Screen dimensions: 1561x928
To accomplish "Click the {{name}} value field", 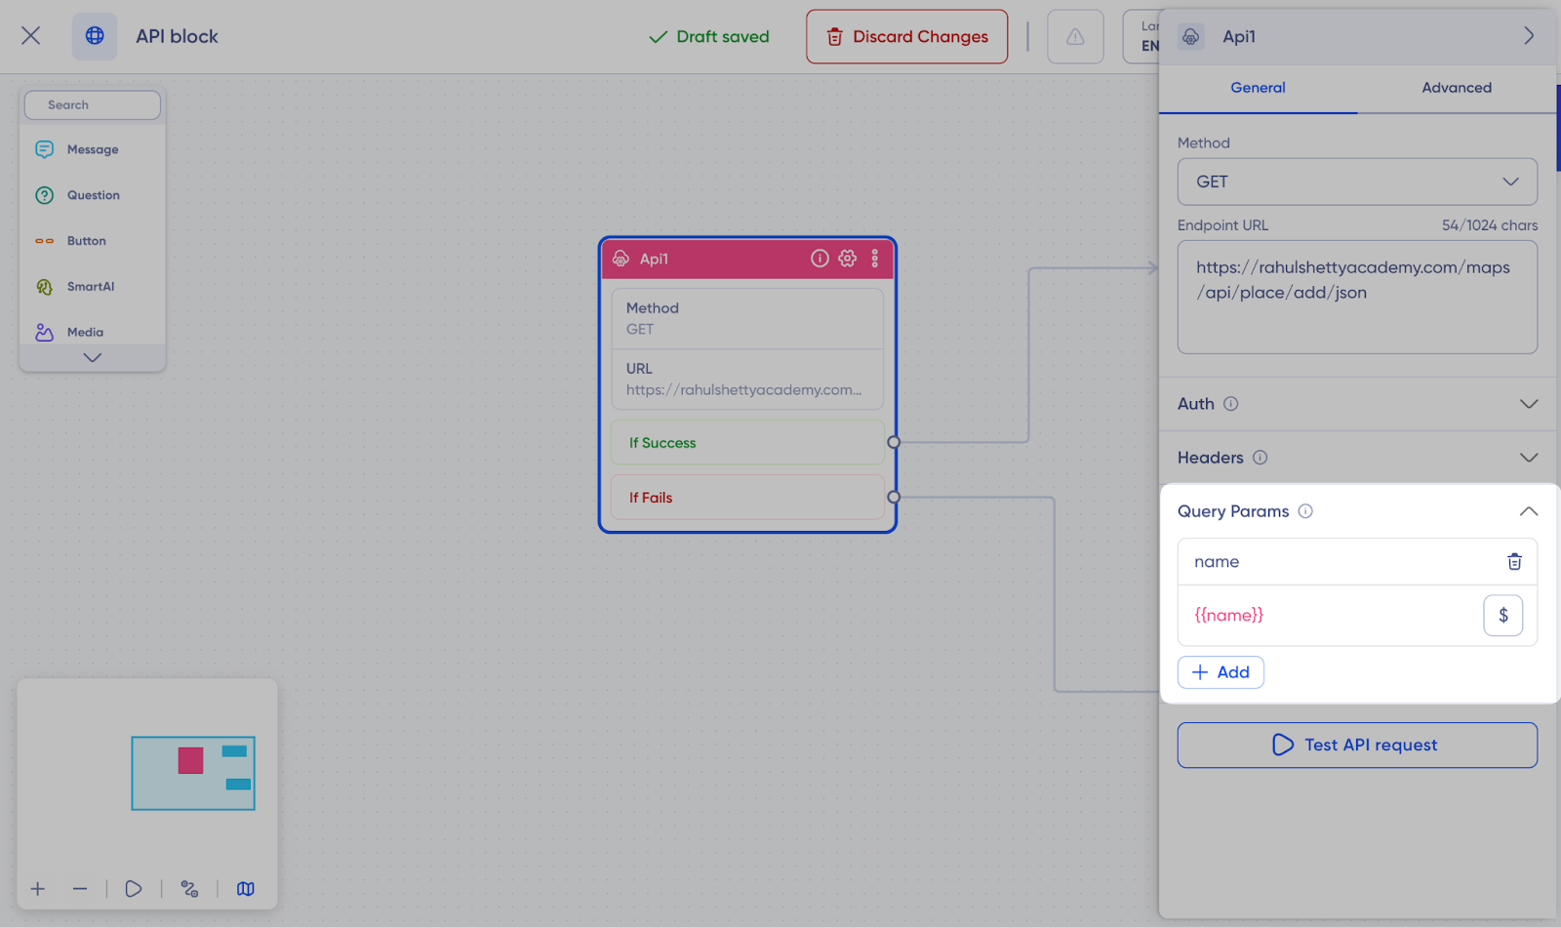I will tap(1329, 616).
